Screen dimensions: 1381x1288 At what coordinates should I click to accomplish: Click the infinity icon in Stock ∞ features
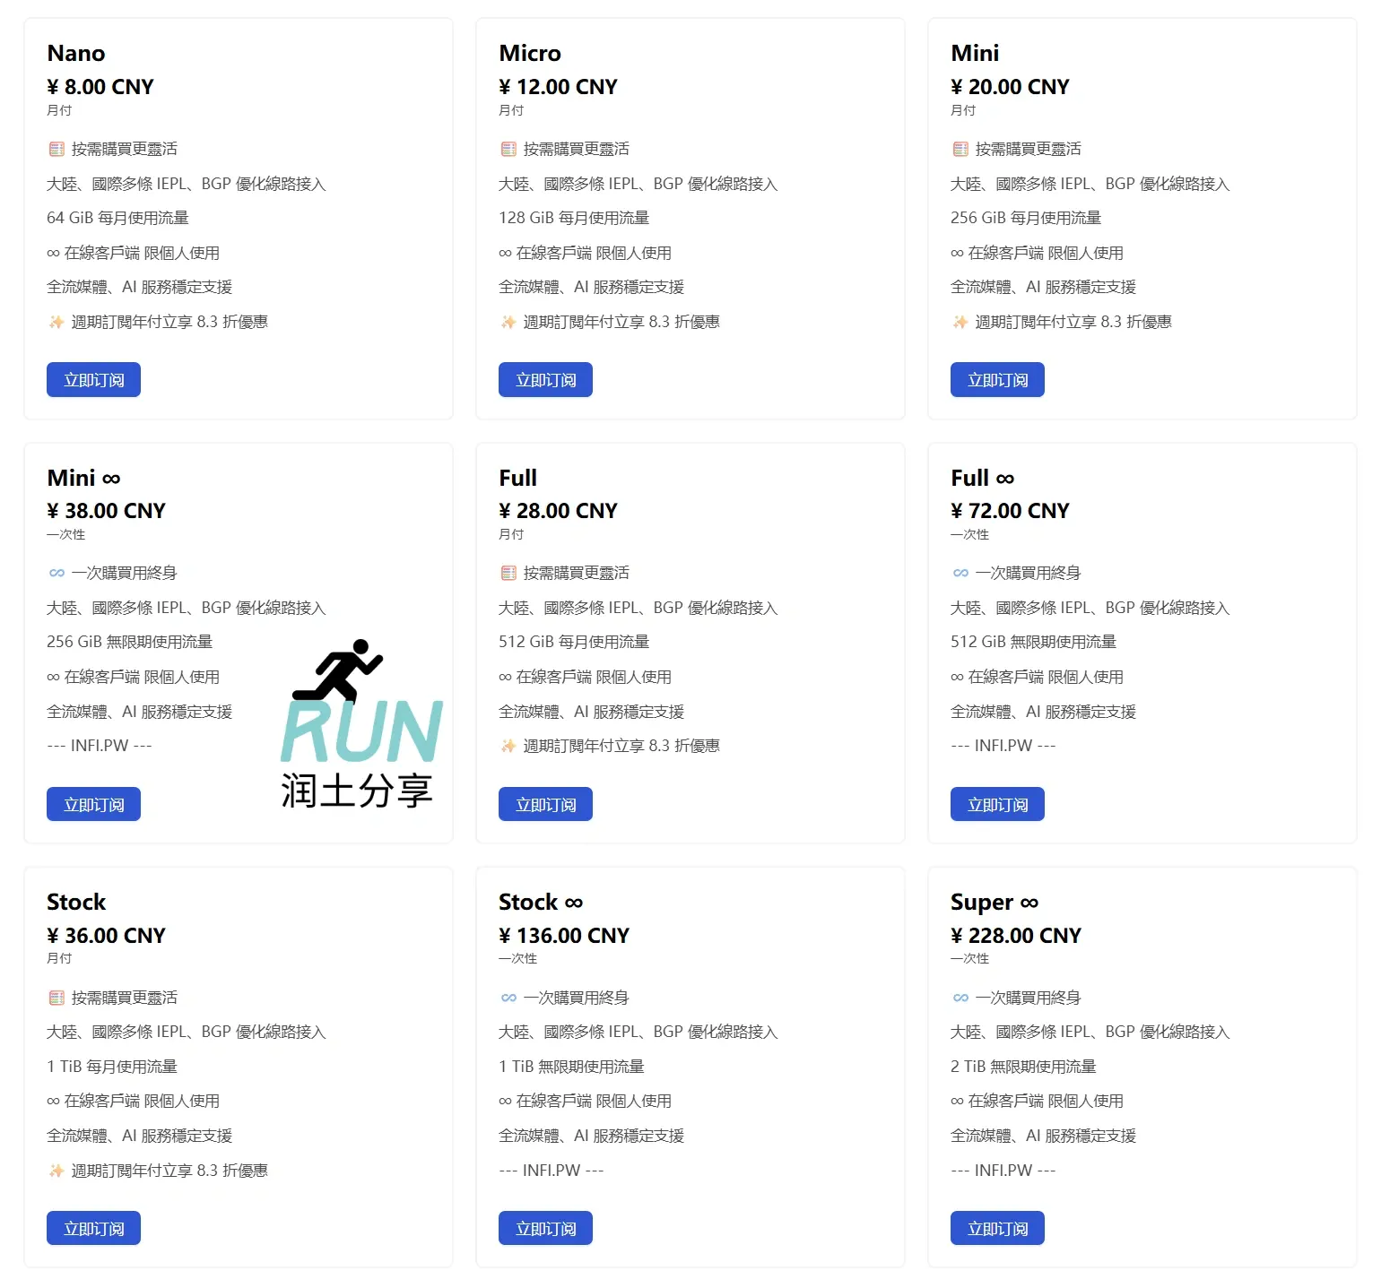coord(508,998)
